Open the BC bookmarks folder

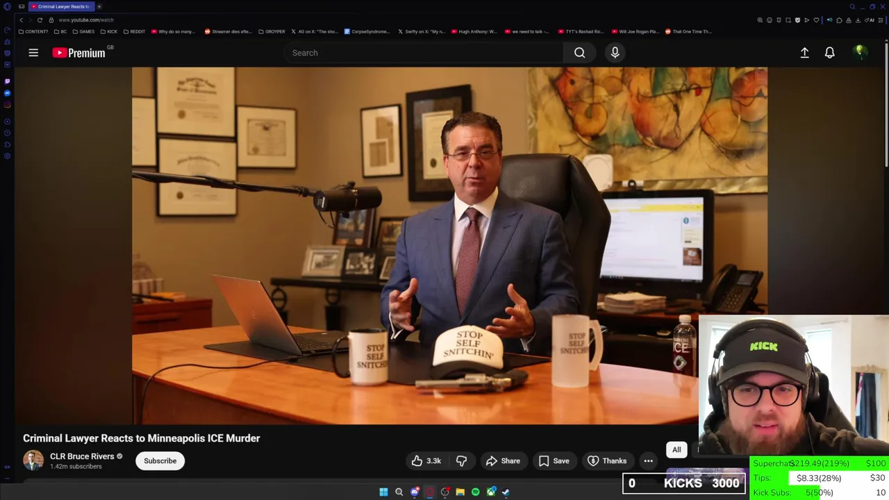click(61, 31)
